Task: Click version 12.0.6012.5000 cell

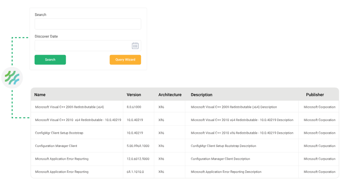Action: coord(138,159)
